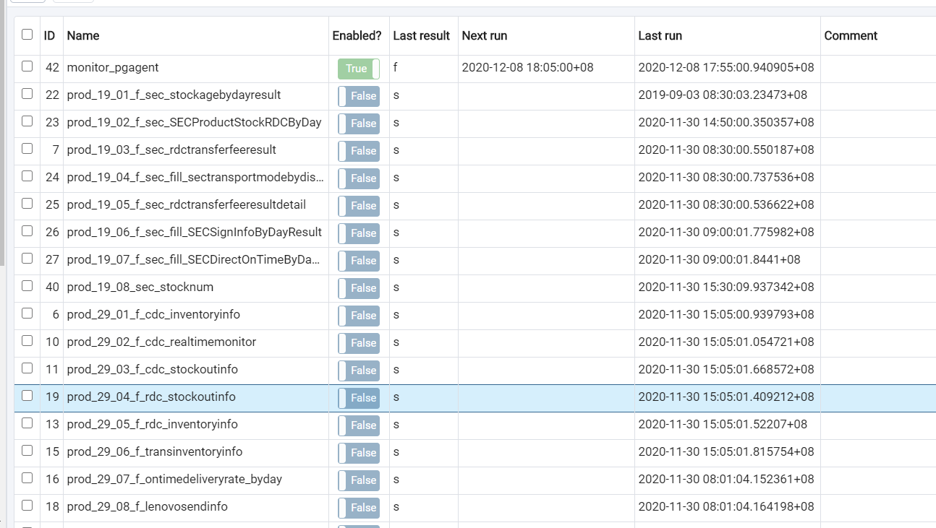The height and width of the screenshot is (528, 936).
Task: Click monitor_pgagent next run time cell
Action: coord(527,67)
